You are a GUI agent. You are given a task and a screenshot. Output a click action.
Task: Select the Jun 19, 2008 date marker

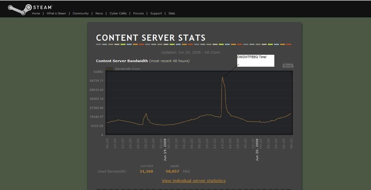point(165,150)
